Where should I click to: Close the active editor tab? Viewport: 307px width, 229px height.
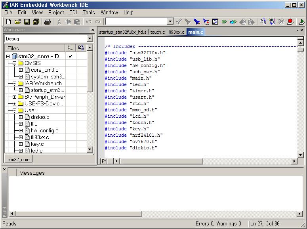[x=302, y=30]
